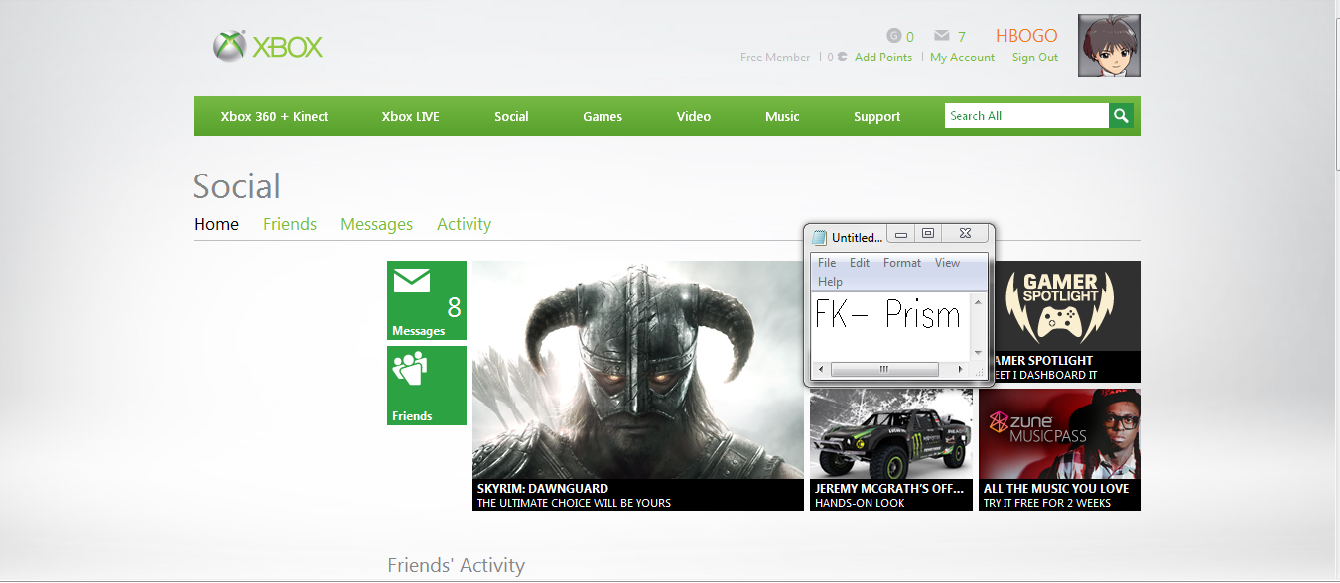This screenshot has height=583, width=1340.
Task: Open Notepad Format menu
Action: tap(902, 263)
